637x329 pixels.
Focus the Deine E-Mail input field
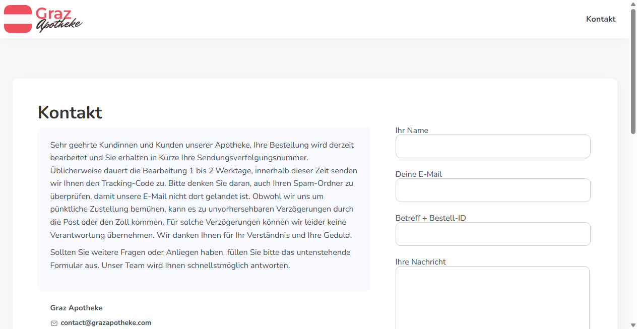pyautogui.click(x=493, y=190)
